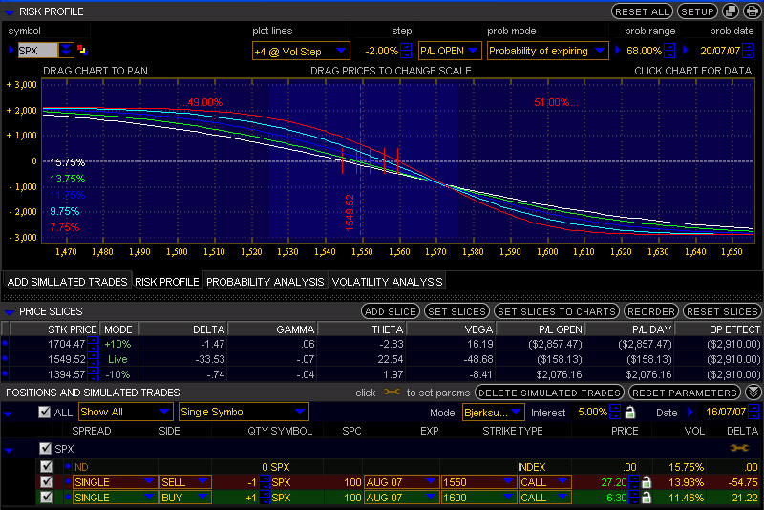Toggle the ALL positions checkbox

click(44, 413)
